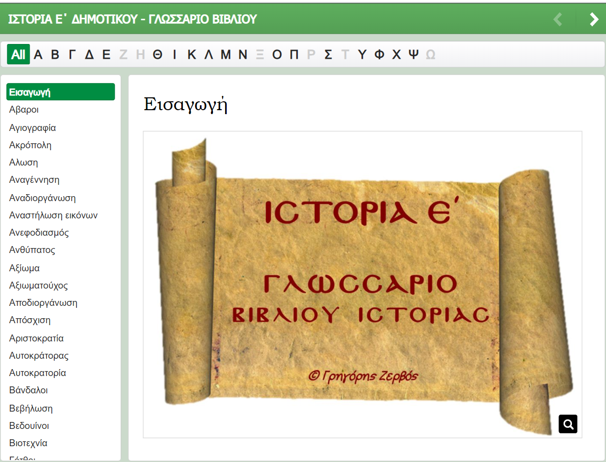Click the magnifier zoom icon on image
606x462 pixels.
pos(568,424)
